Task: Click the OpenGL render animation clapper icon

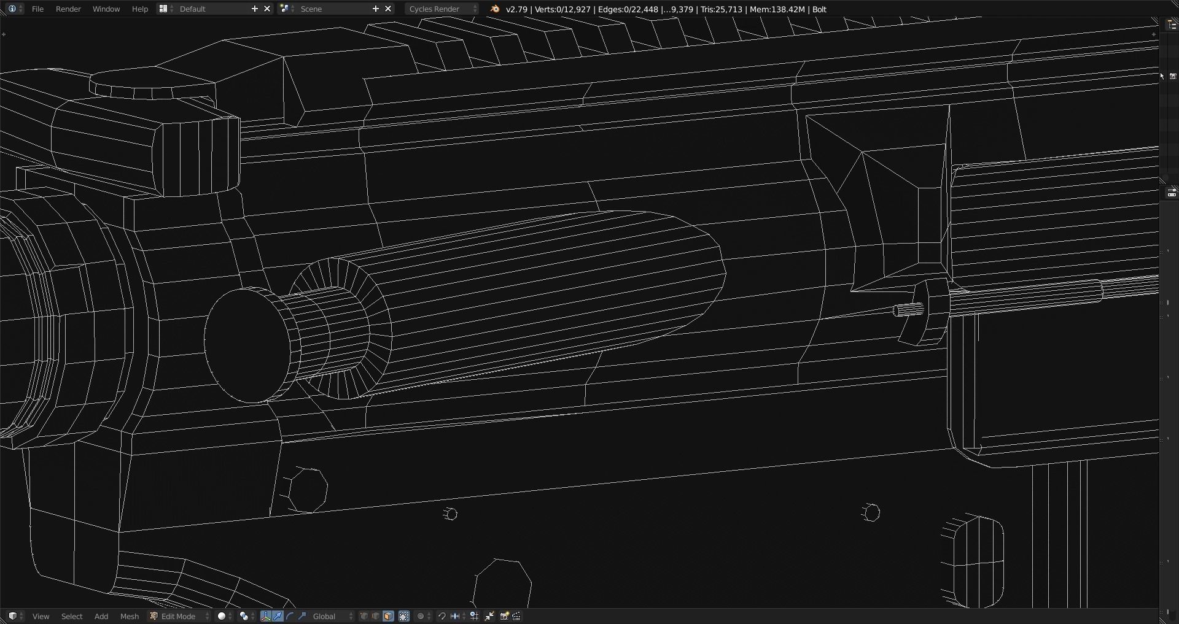Action: (516, 616)
